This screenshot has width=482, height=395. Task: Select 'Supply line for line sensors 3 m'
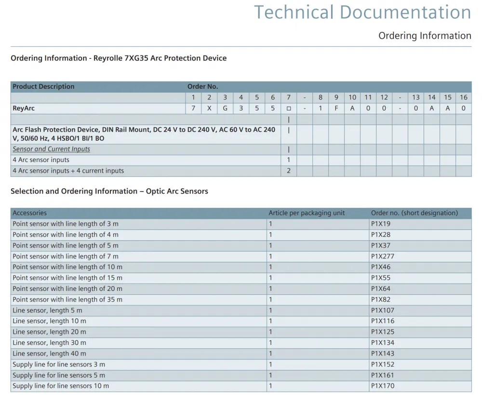tap(59, 365)
